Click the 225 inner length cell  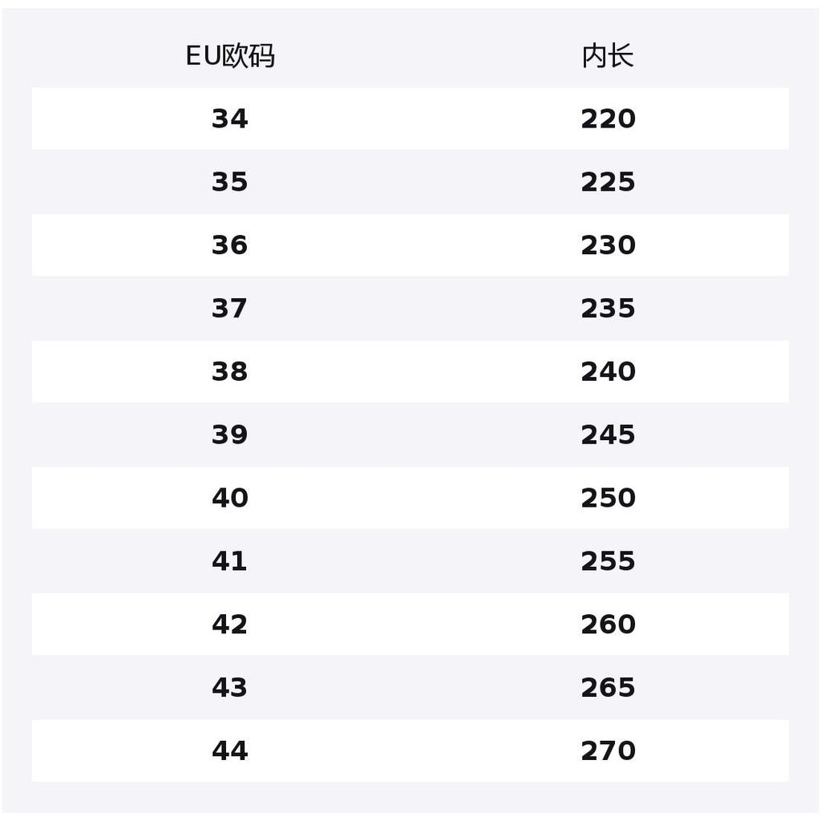point(608,182)
